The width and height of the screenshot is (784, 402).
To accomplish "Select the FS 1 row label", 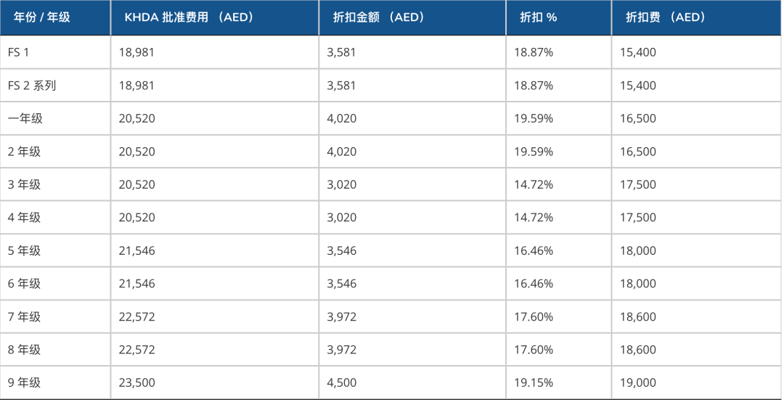I will 19,52.
